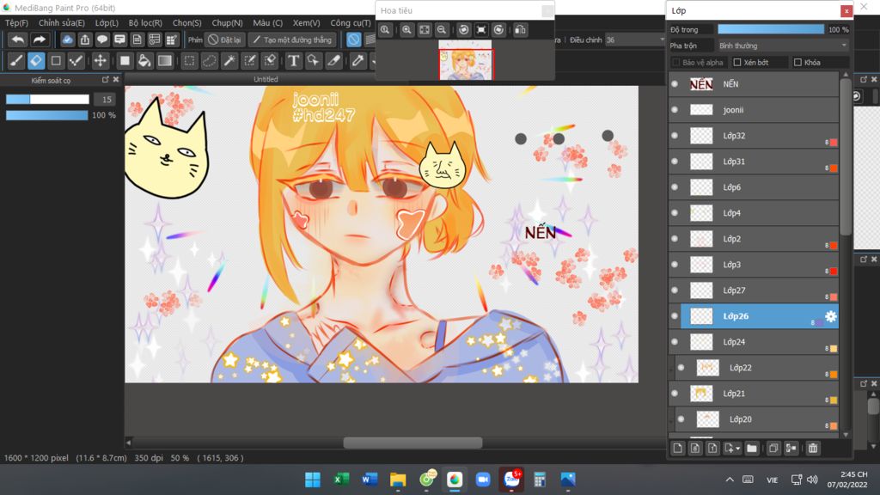Zoom in within the Hoa tiêu navigator

pos(406,30)
